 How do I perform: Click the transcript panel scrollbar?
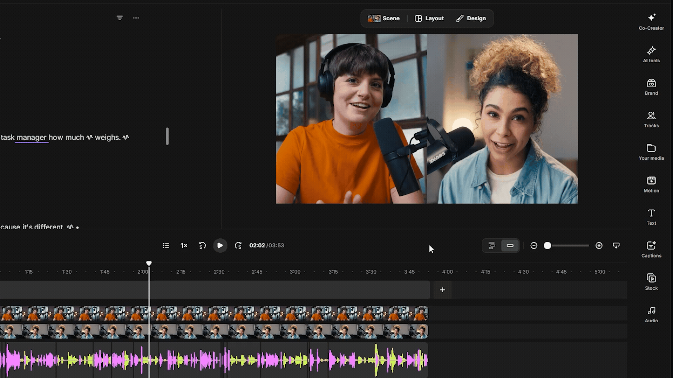[167, 136]
